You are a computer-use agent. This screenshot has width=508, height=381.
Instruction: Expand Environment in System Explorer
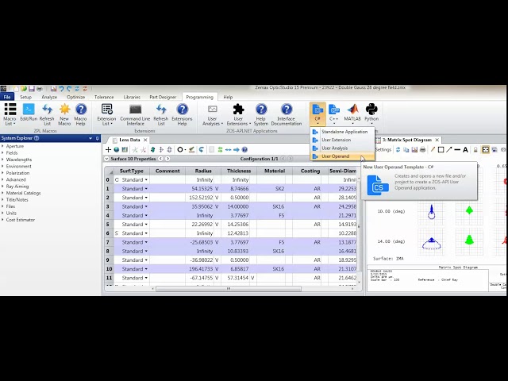(2, 166)
